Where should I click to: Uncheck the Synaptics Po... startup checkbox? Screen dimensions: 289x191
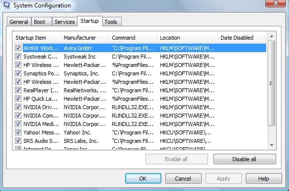click(x=18, y=73)
